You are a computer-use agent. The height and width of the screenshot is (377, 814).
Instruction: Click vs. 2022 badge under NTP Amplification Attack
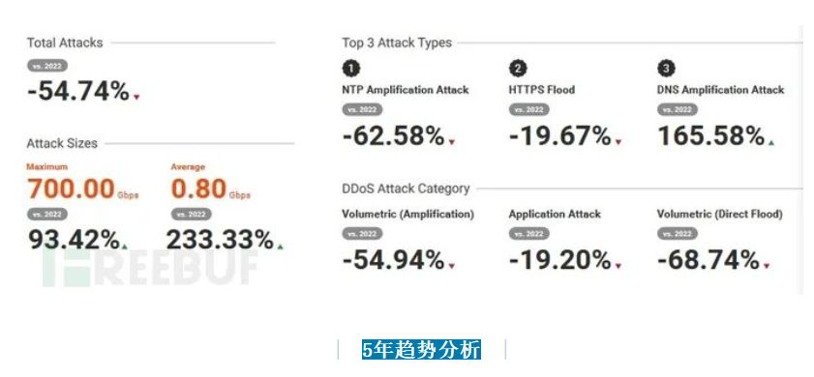pos(362,109)
